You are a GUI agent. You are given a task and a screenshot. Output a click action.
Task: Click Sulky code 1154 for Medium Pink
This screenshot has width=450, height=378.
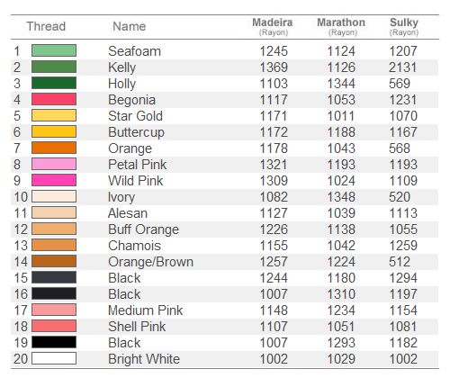click(x=403, y=310)
